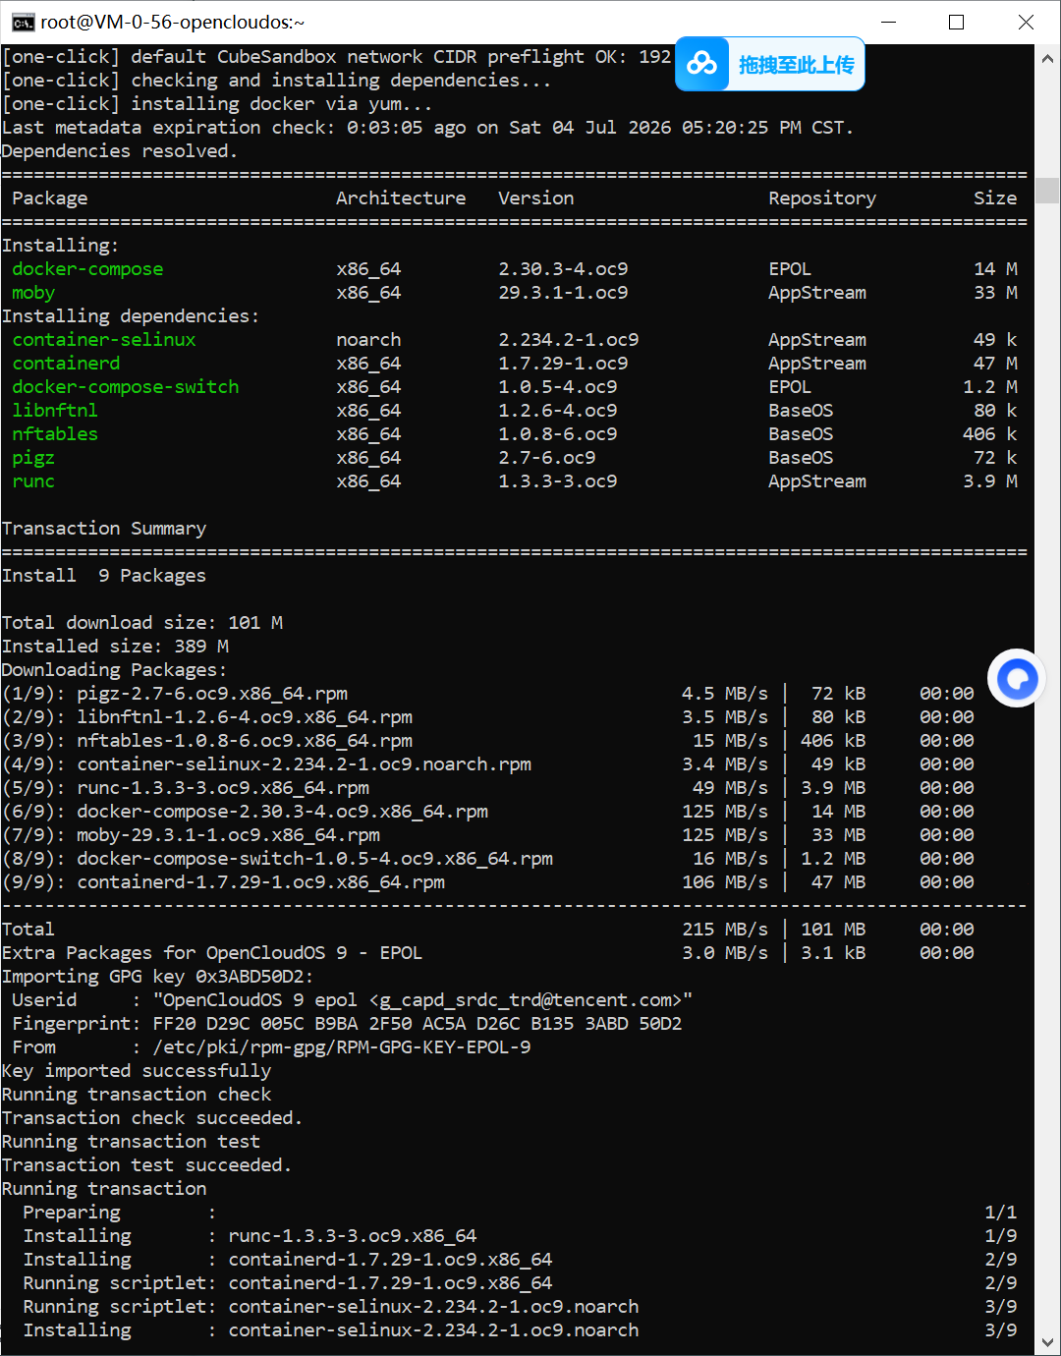Click Installing runc-1.3.3-3.oc9.x86_64 line

[520, 1236]
